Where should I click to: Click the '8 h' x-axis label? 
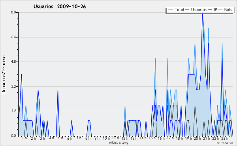click(88, 138)
